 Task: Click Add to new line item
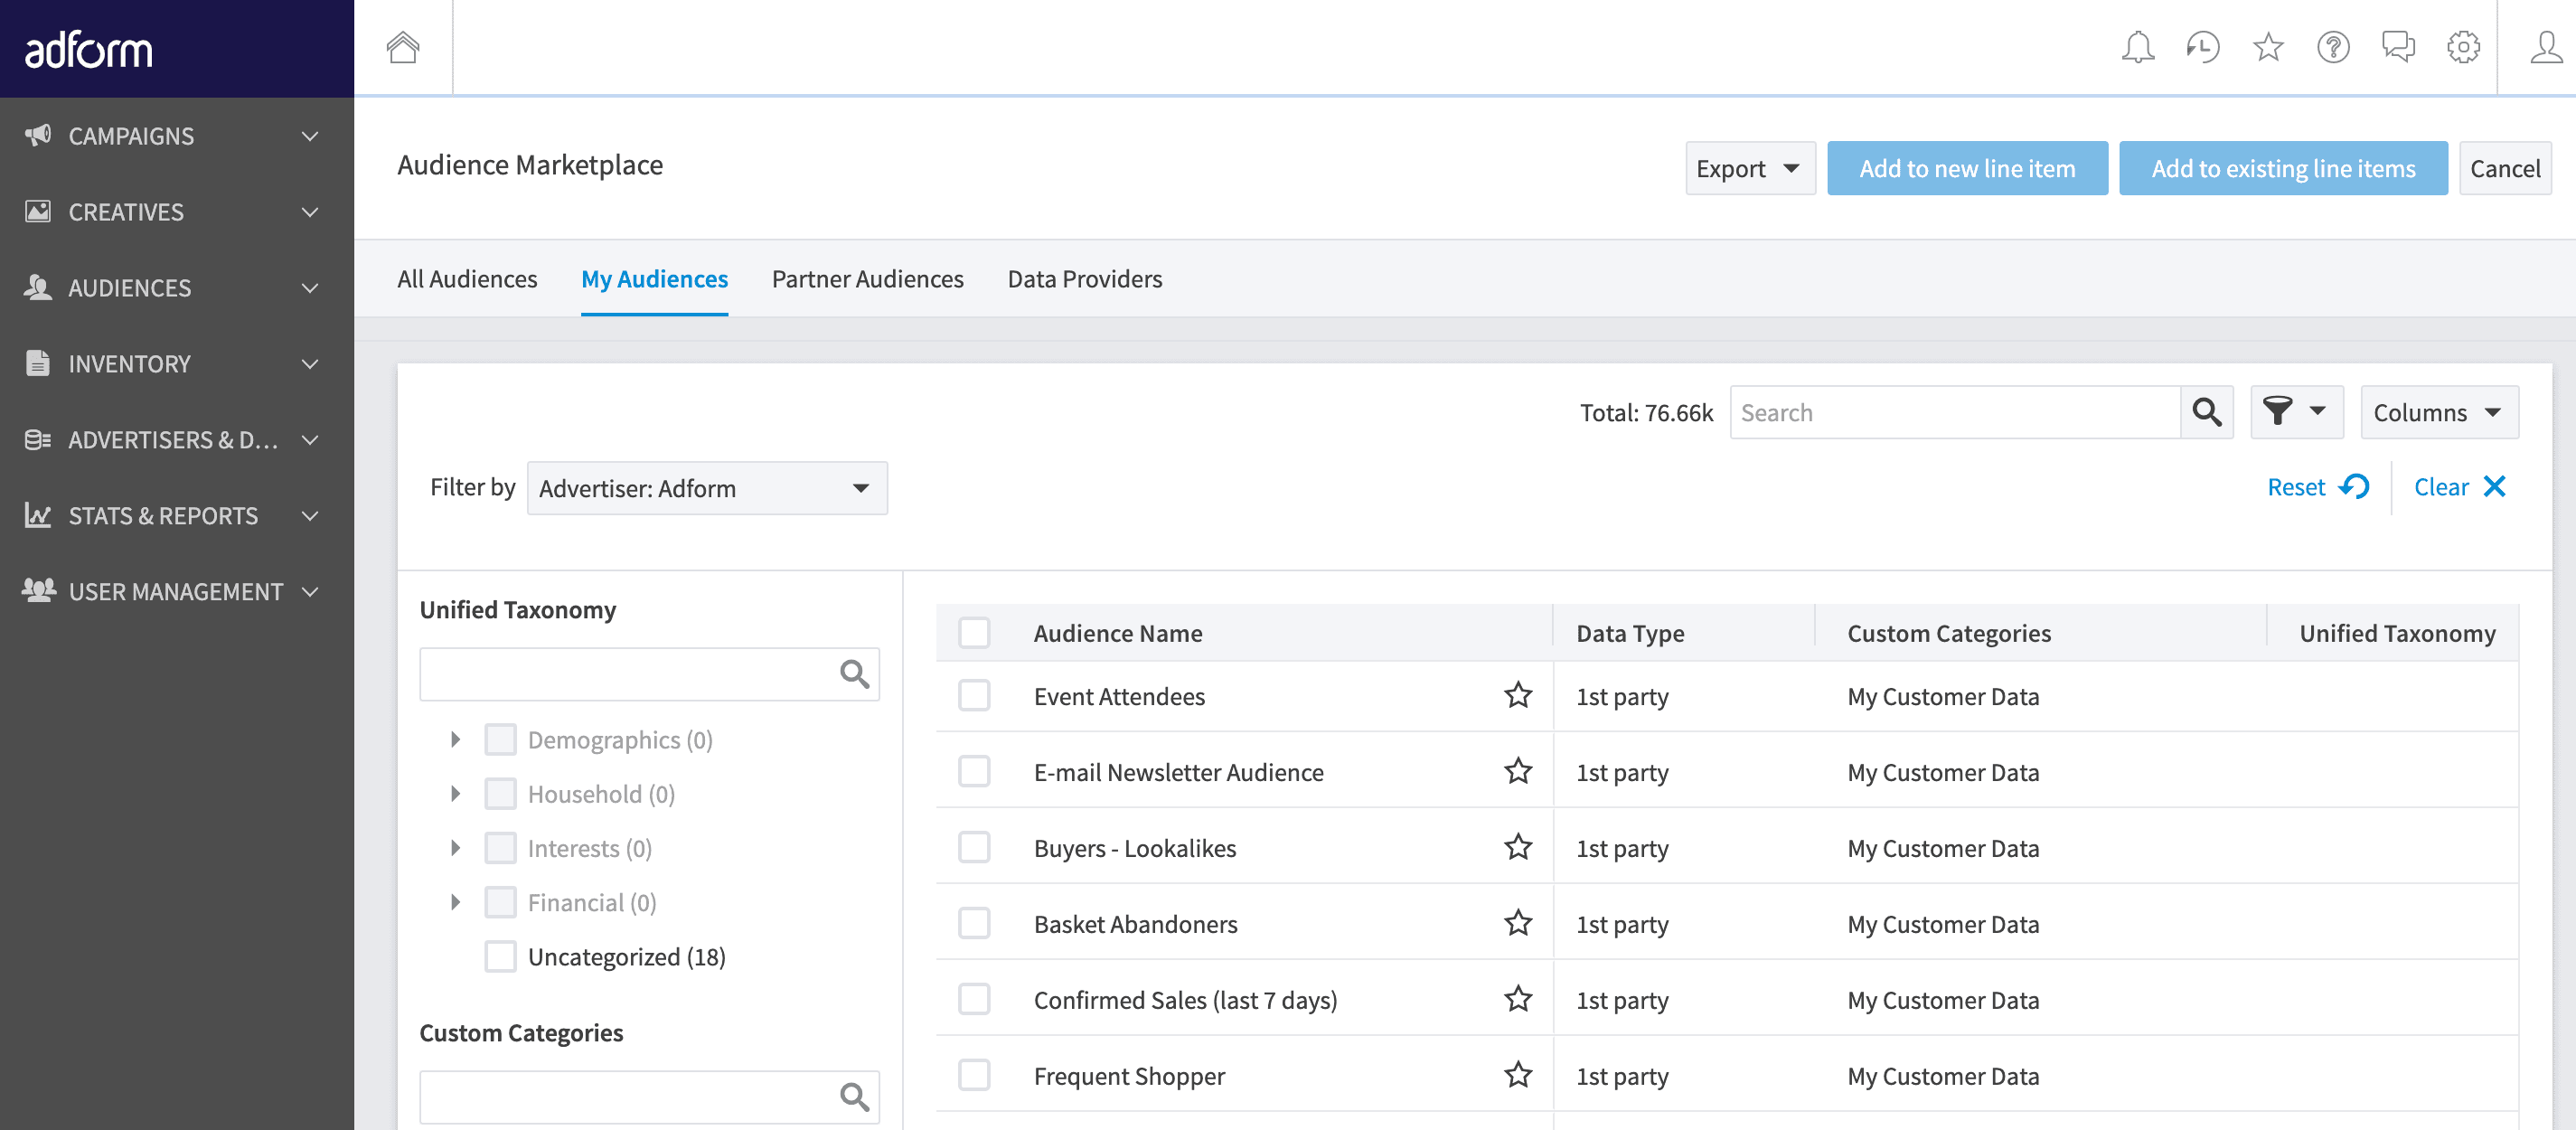coord(1967,168)
